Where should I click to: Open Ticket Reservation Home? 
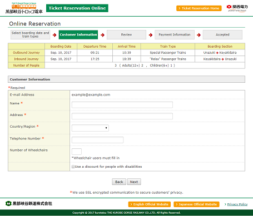tap(199, 8)
